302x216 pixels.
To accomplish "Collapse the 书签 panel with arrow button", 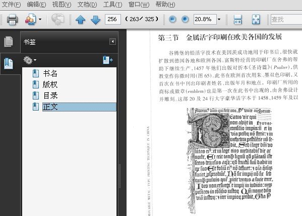I will pyautogui.click(x=112, y=41).
